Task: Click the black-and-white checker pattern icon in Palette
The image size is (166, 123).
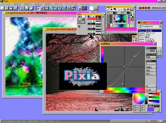Action: [132, 16]
